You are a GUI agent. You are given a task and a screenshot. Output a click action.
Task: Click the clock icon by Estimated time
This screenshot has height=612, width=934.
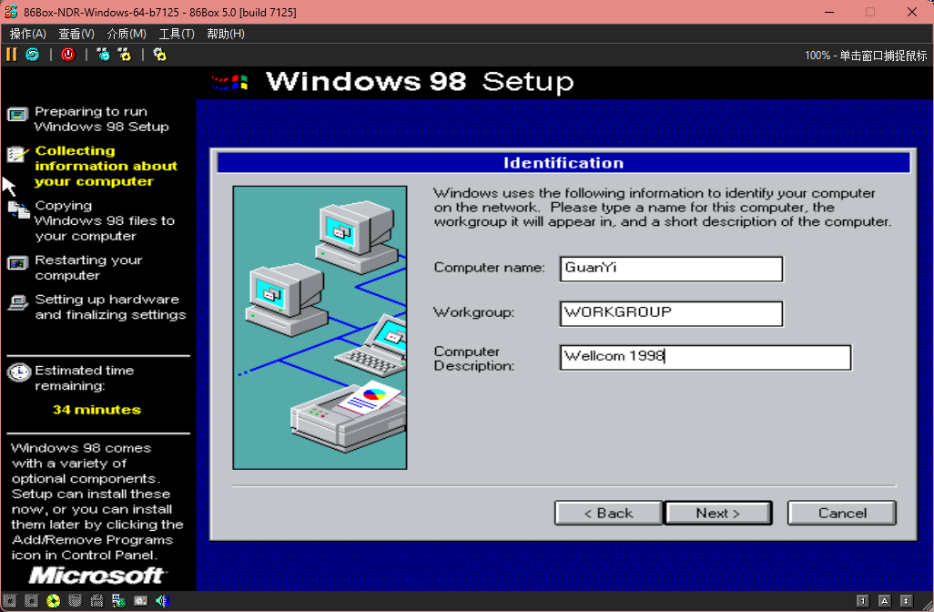19,372
